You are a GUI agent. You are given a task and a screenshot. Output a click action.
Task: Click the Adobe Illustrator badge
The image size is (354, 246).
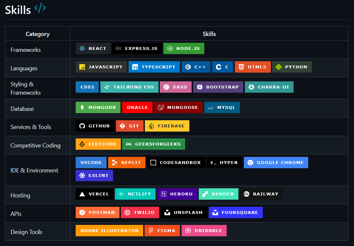coord(109,231)
